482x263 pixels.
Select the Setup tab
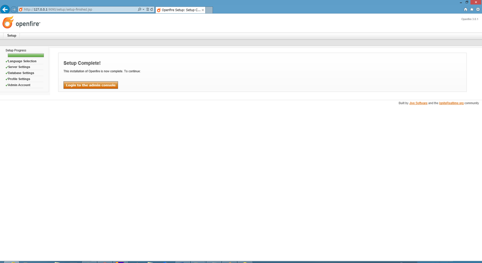click(x=12, y=36)
